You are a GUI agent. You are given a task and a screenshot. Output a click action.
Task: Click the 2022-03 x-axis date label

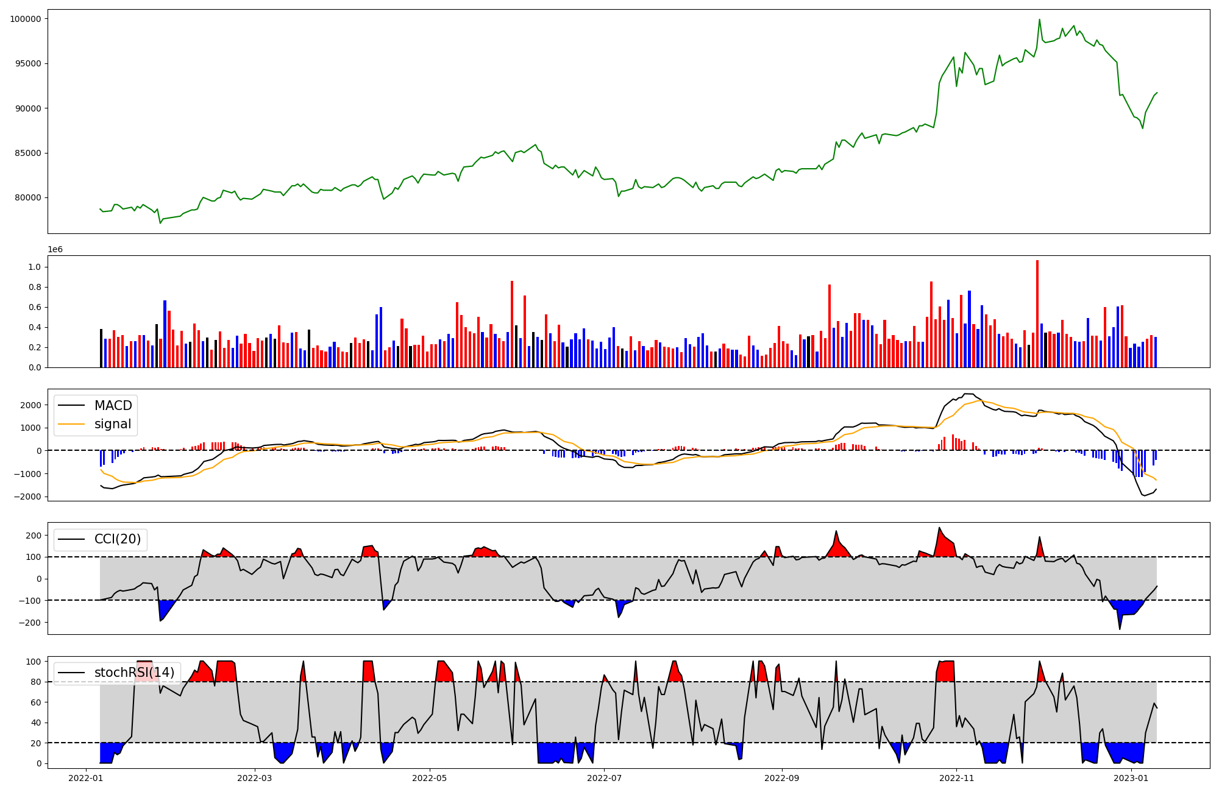point(255,777)
